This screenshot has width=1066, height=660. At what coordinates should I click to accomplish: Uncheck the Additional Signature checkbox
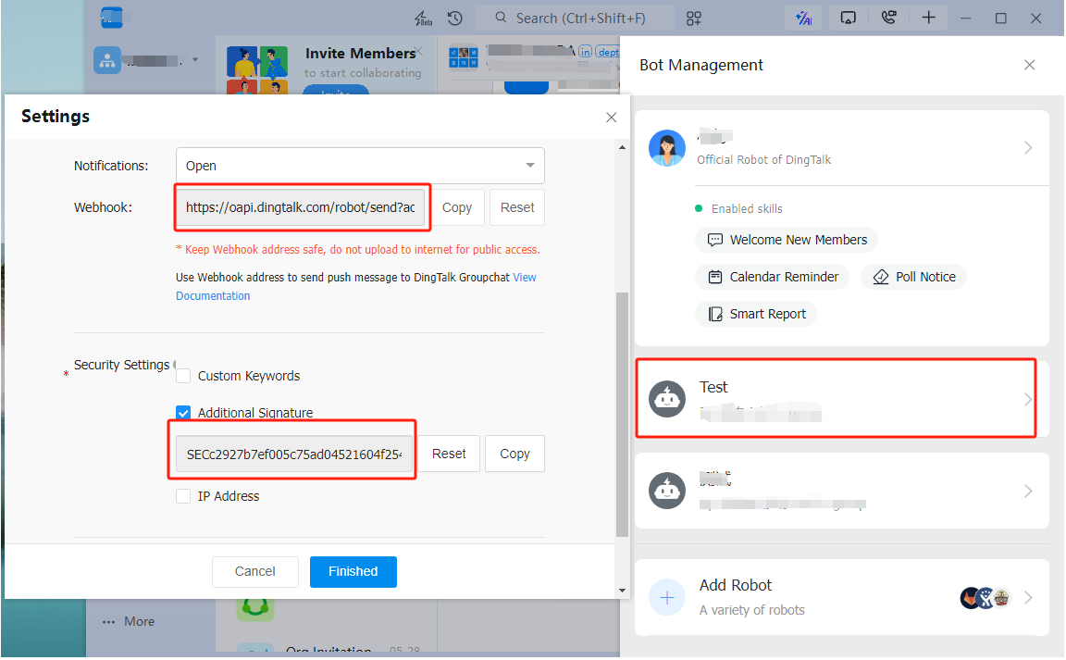click(183, 413)
